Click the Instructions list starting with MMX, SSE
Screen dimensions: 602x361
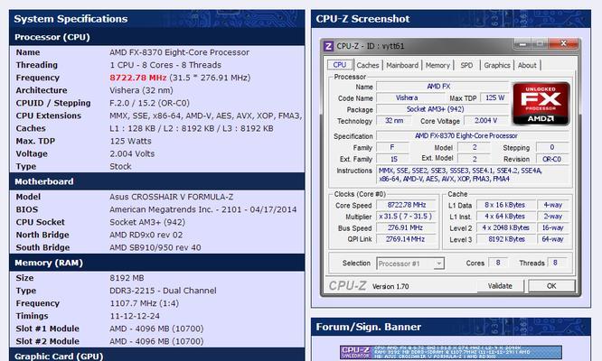point(473,175)
